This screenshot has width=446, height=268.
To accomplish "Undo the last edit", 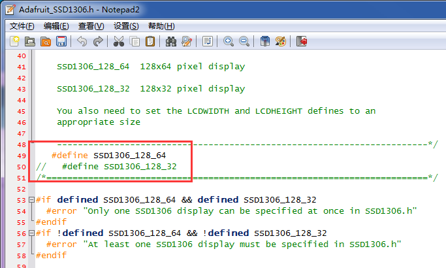I will (x=82, y=41).
